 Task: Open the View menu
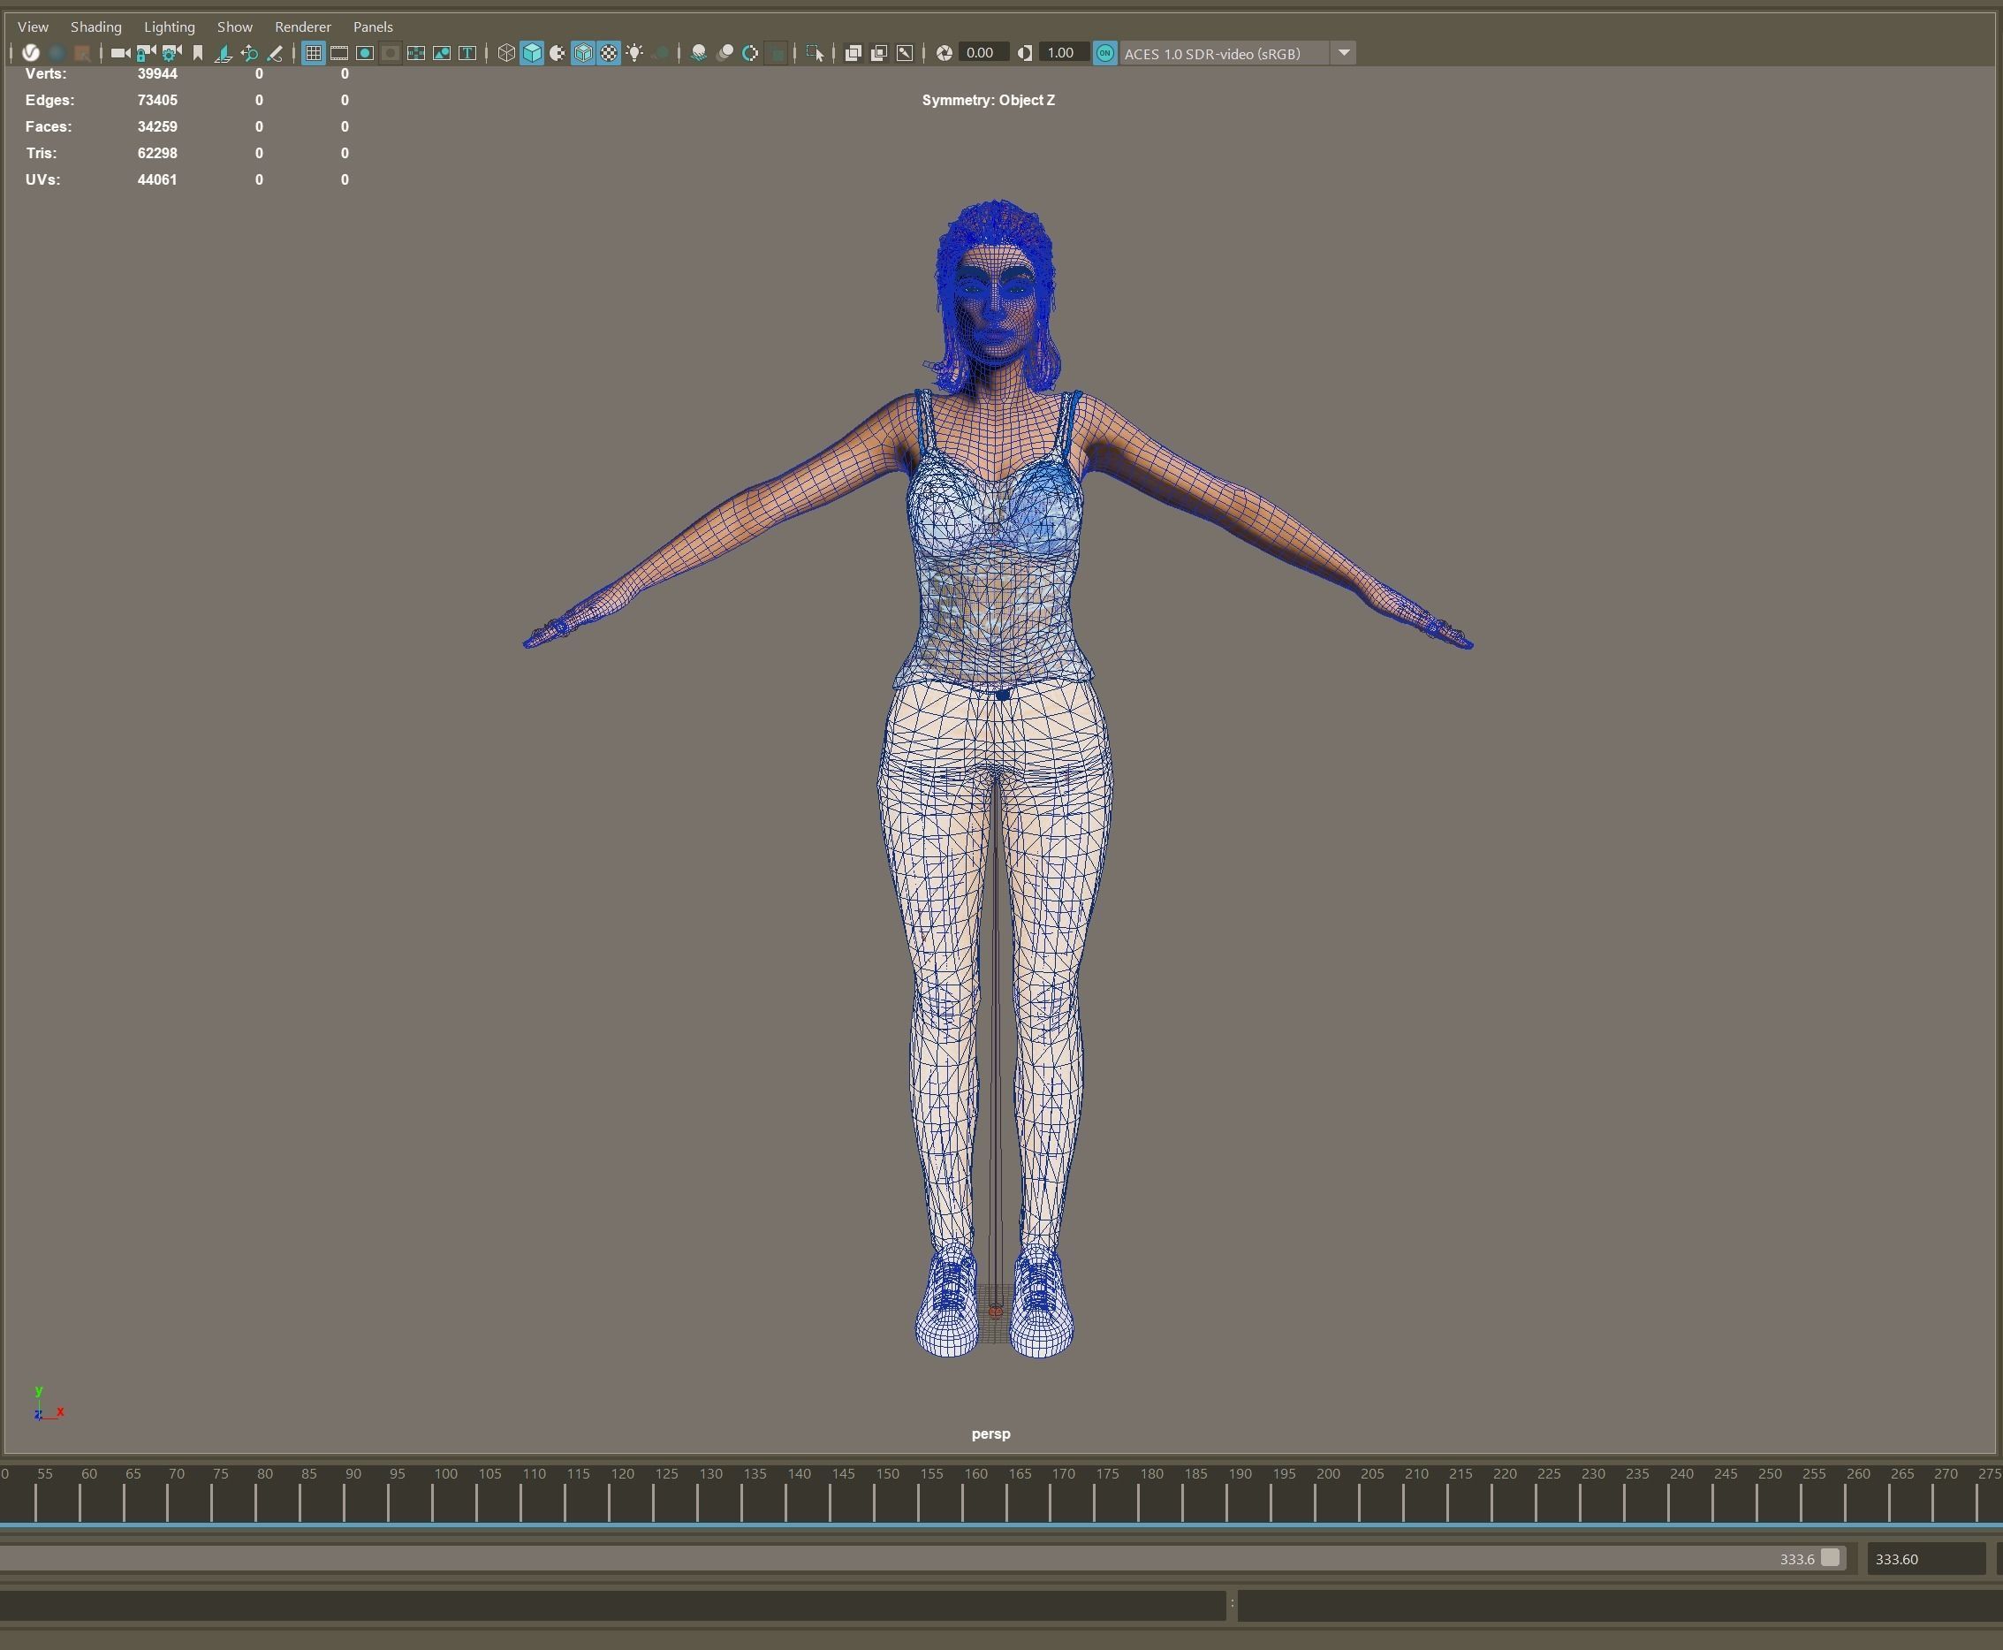click(33, 27)
